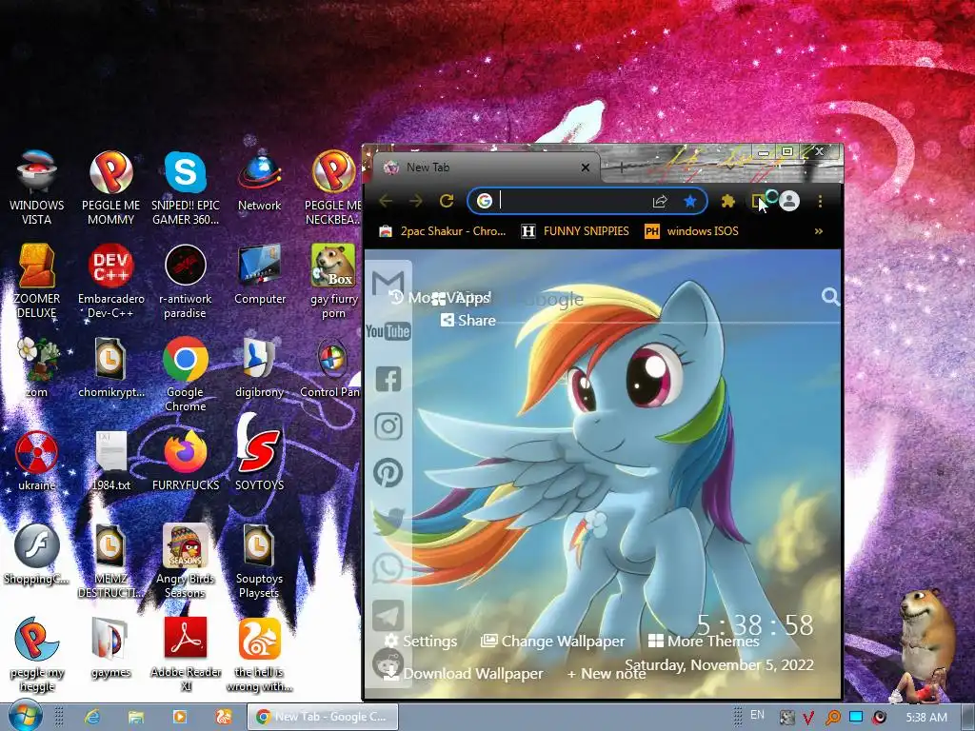975x731 pixels.
Task: Select the ukraine desktop icon
Action: 37,462
